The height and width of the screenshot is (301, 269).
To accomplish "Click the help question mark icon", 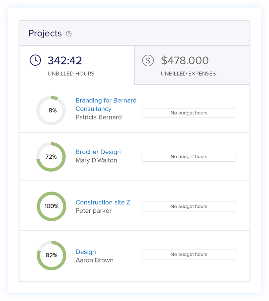I will 69,34.
